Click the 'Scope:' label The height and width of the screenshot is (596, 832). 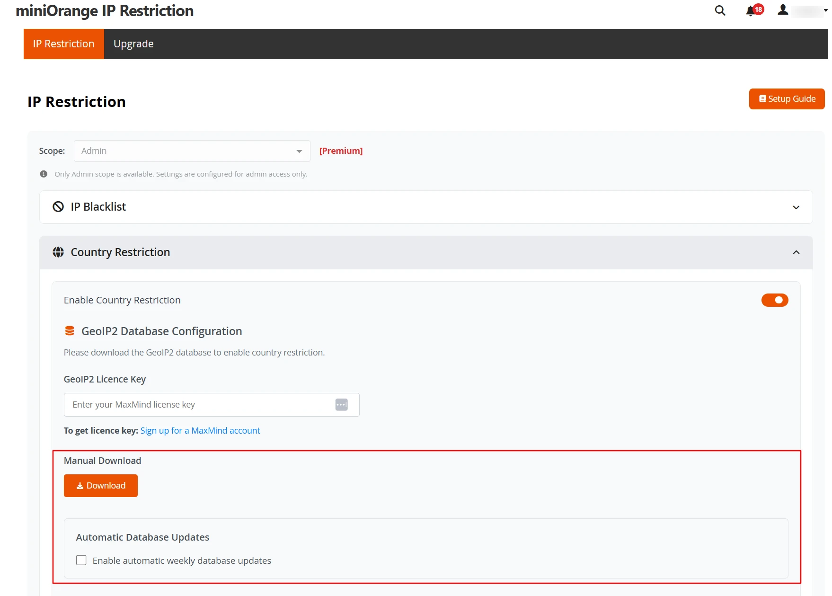52,151
